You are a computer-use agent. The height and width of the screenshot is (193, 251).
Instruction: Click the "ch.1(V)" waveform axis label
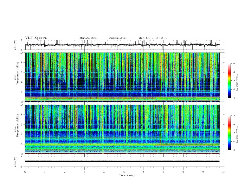click(15, 45)
